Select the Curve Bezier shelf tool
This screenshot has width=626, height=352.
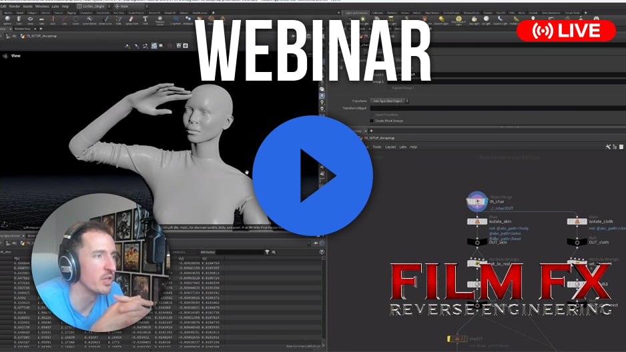pos(89,20)
